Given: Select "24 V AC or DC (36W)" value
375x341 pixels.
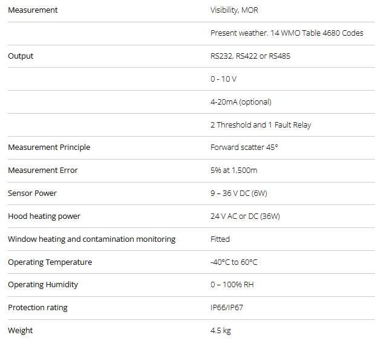Looking at the screenshot, I should 245,216.
